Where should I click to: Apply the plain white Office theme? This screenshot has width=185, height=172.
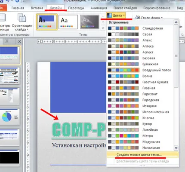point(68,22)
